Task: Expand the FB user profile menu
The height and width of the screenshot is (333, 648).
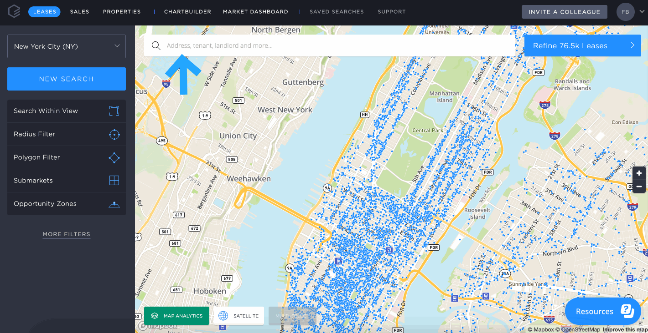Action: 631,12
